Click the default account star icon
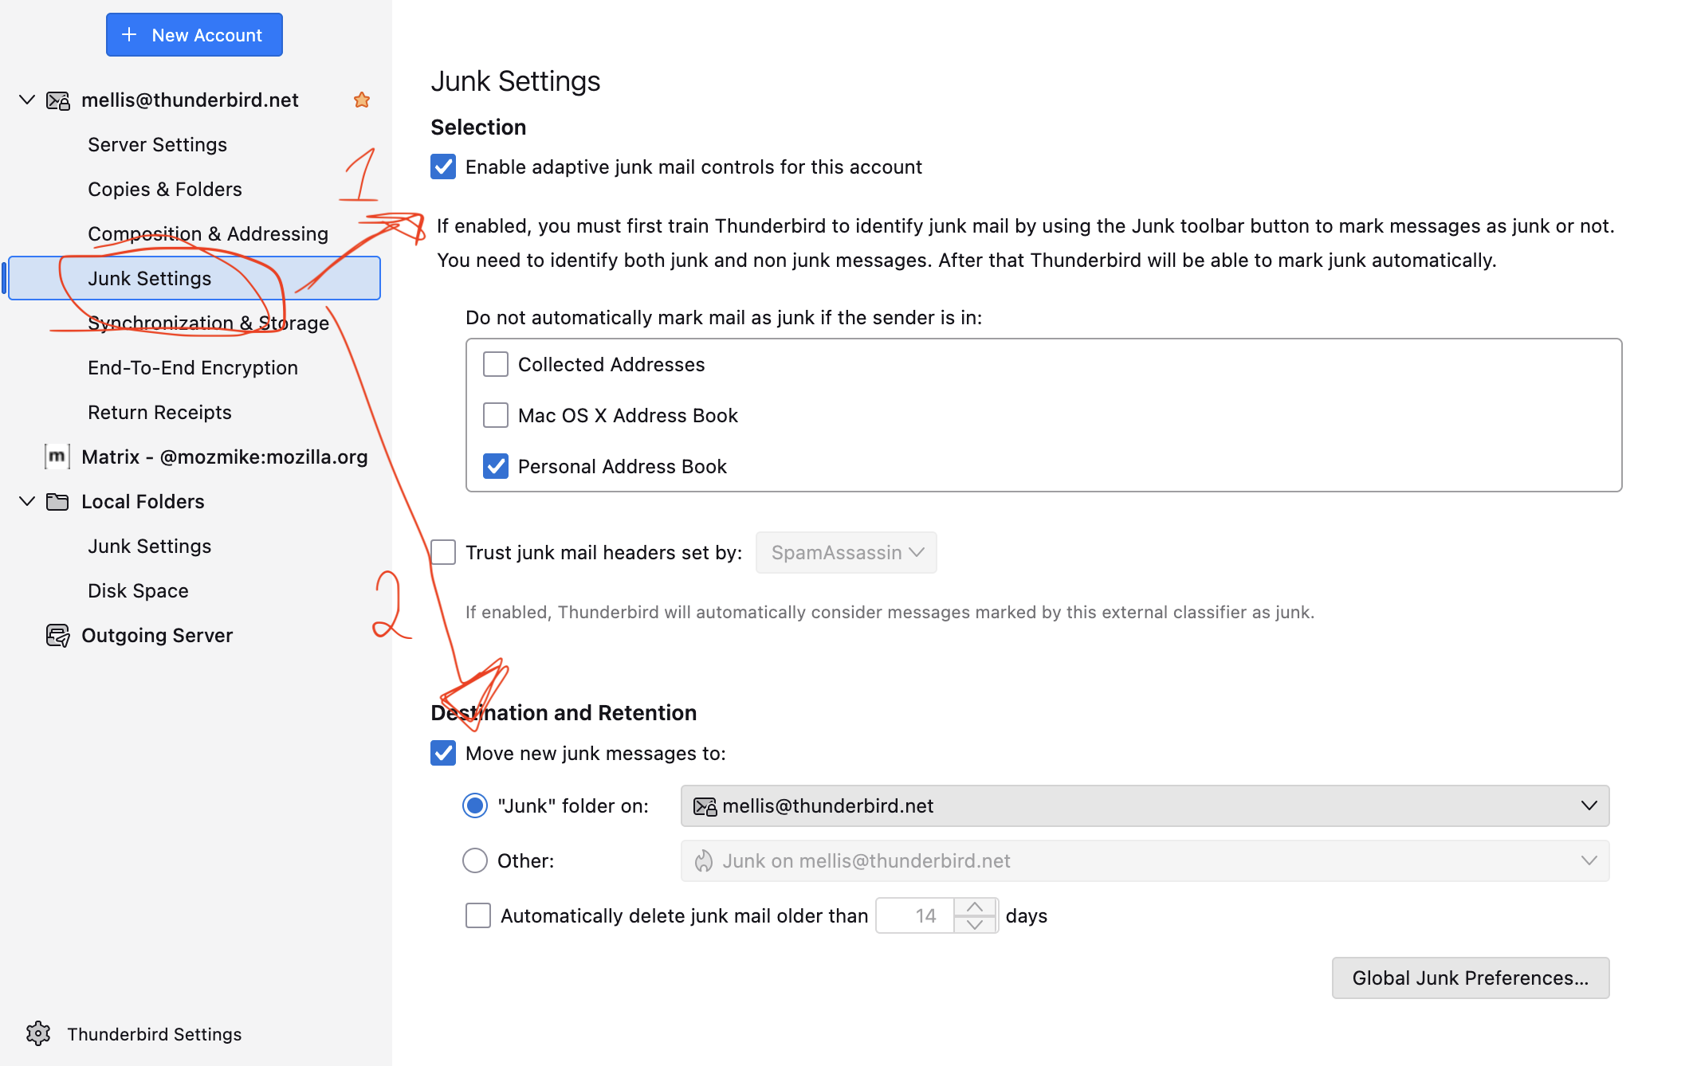The image size is (1693, 1066). click(362, 100)
